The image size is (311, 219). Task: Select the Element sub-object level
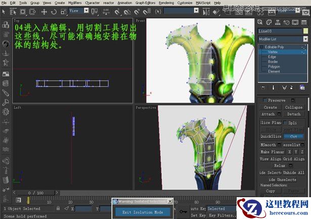(x=274, y=71)
